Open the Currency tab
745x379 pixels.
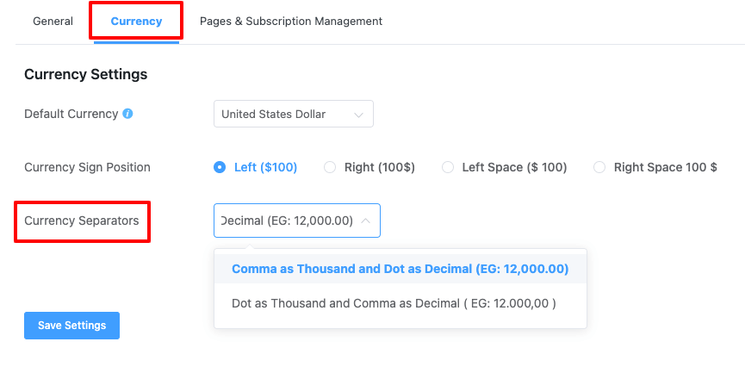[x=136, y=22]
